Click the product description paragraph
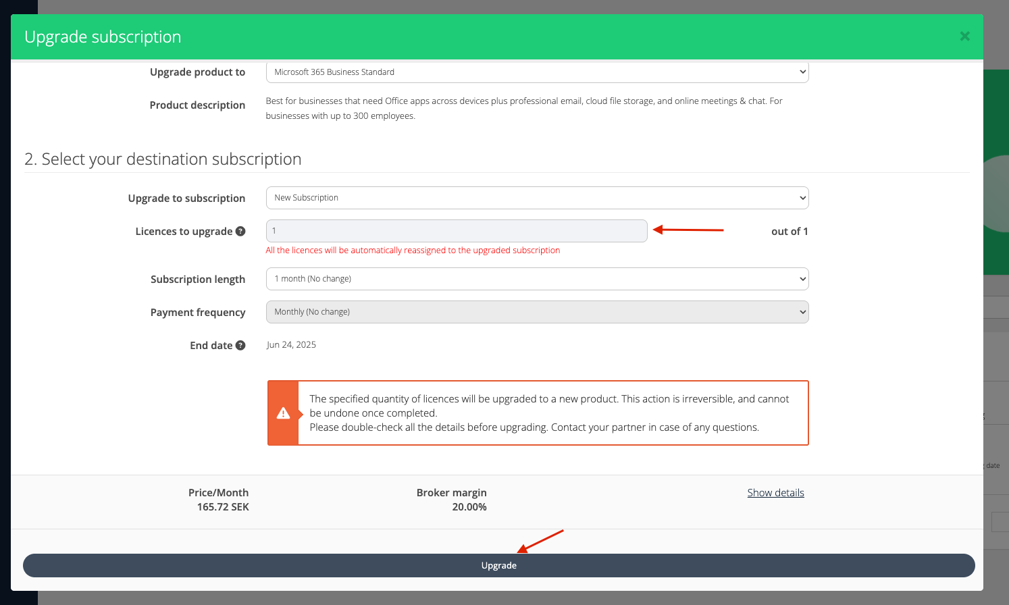The image size is (1009, 605). [x=523, y=108]
